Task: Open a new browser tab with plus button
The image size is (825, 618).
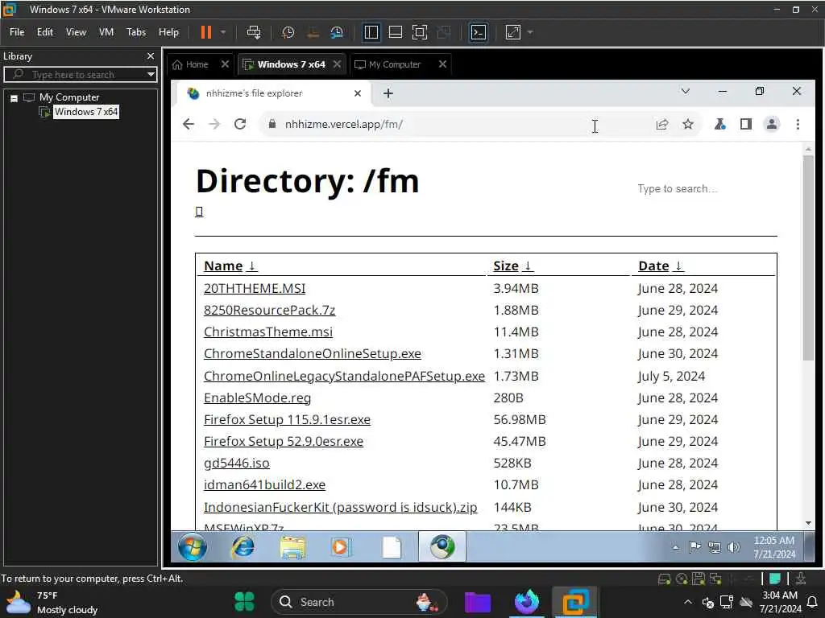Action: (388, 93)
